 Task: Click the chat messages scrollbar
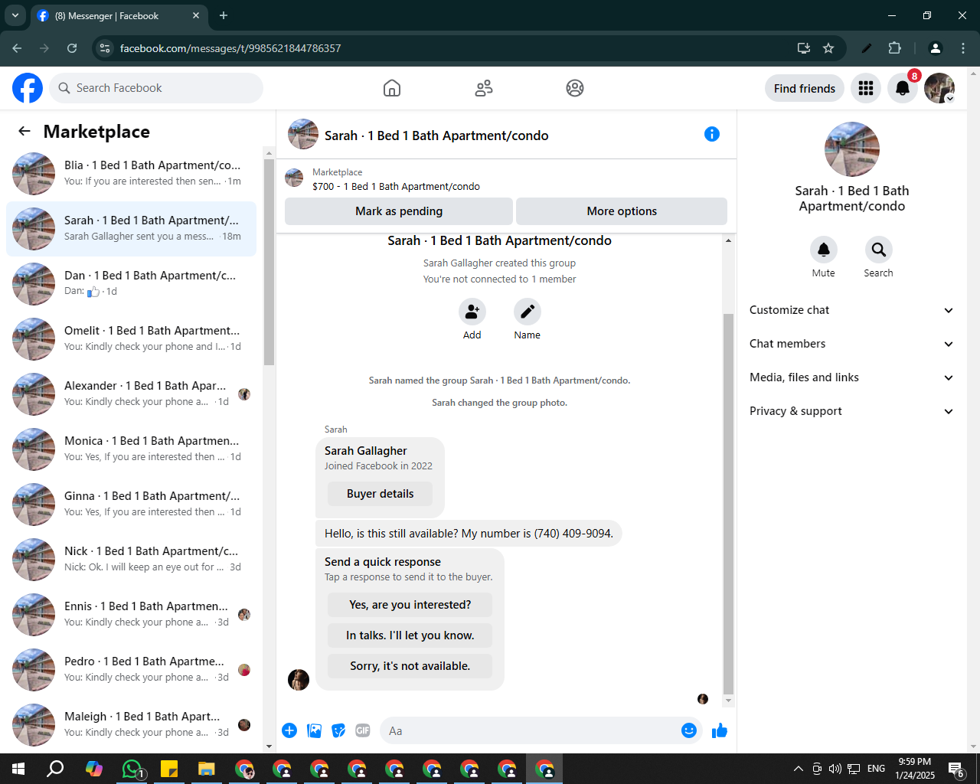click(x=728, y=503)
